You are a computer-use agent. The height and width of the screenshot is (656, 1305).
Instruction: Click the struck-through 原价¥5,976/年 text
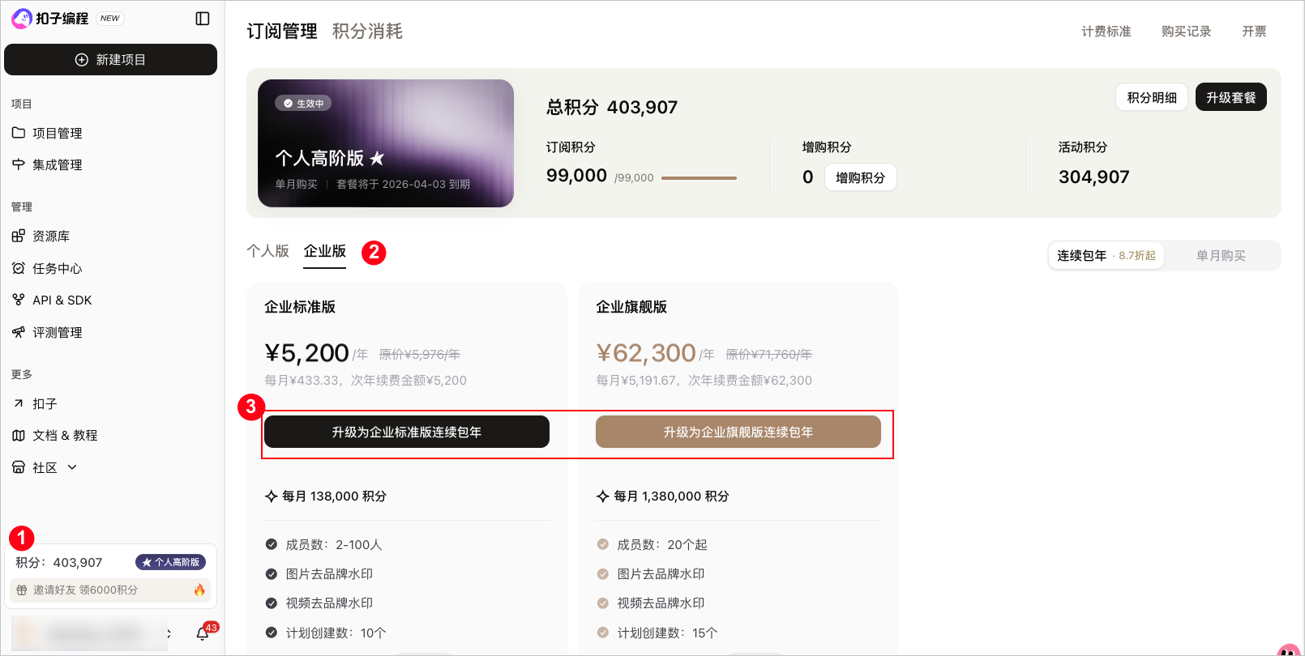tap(420, 355)
